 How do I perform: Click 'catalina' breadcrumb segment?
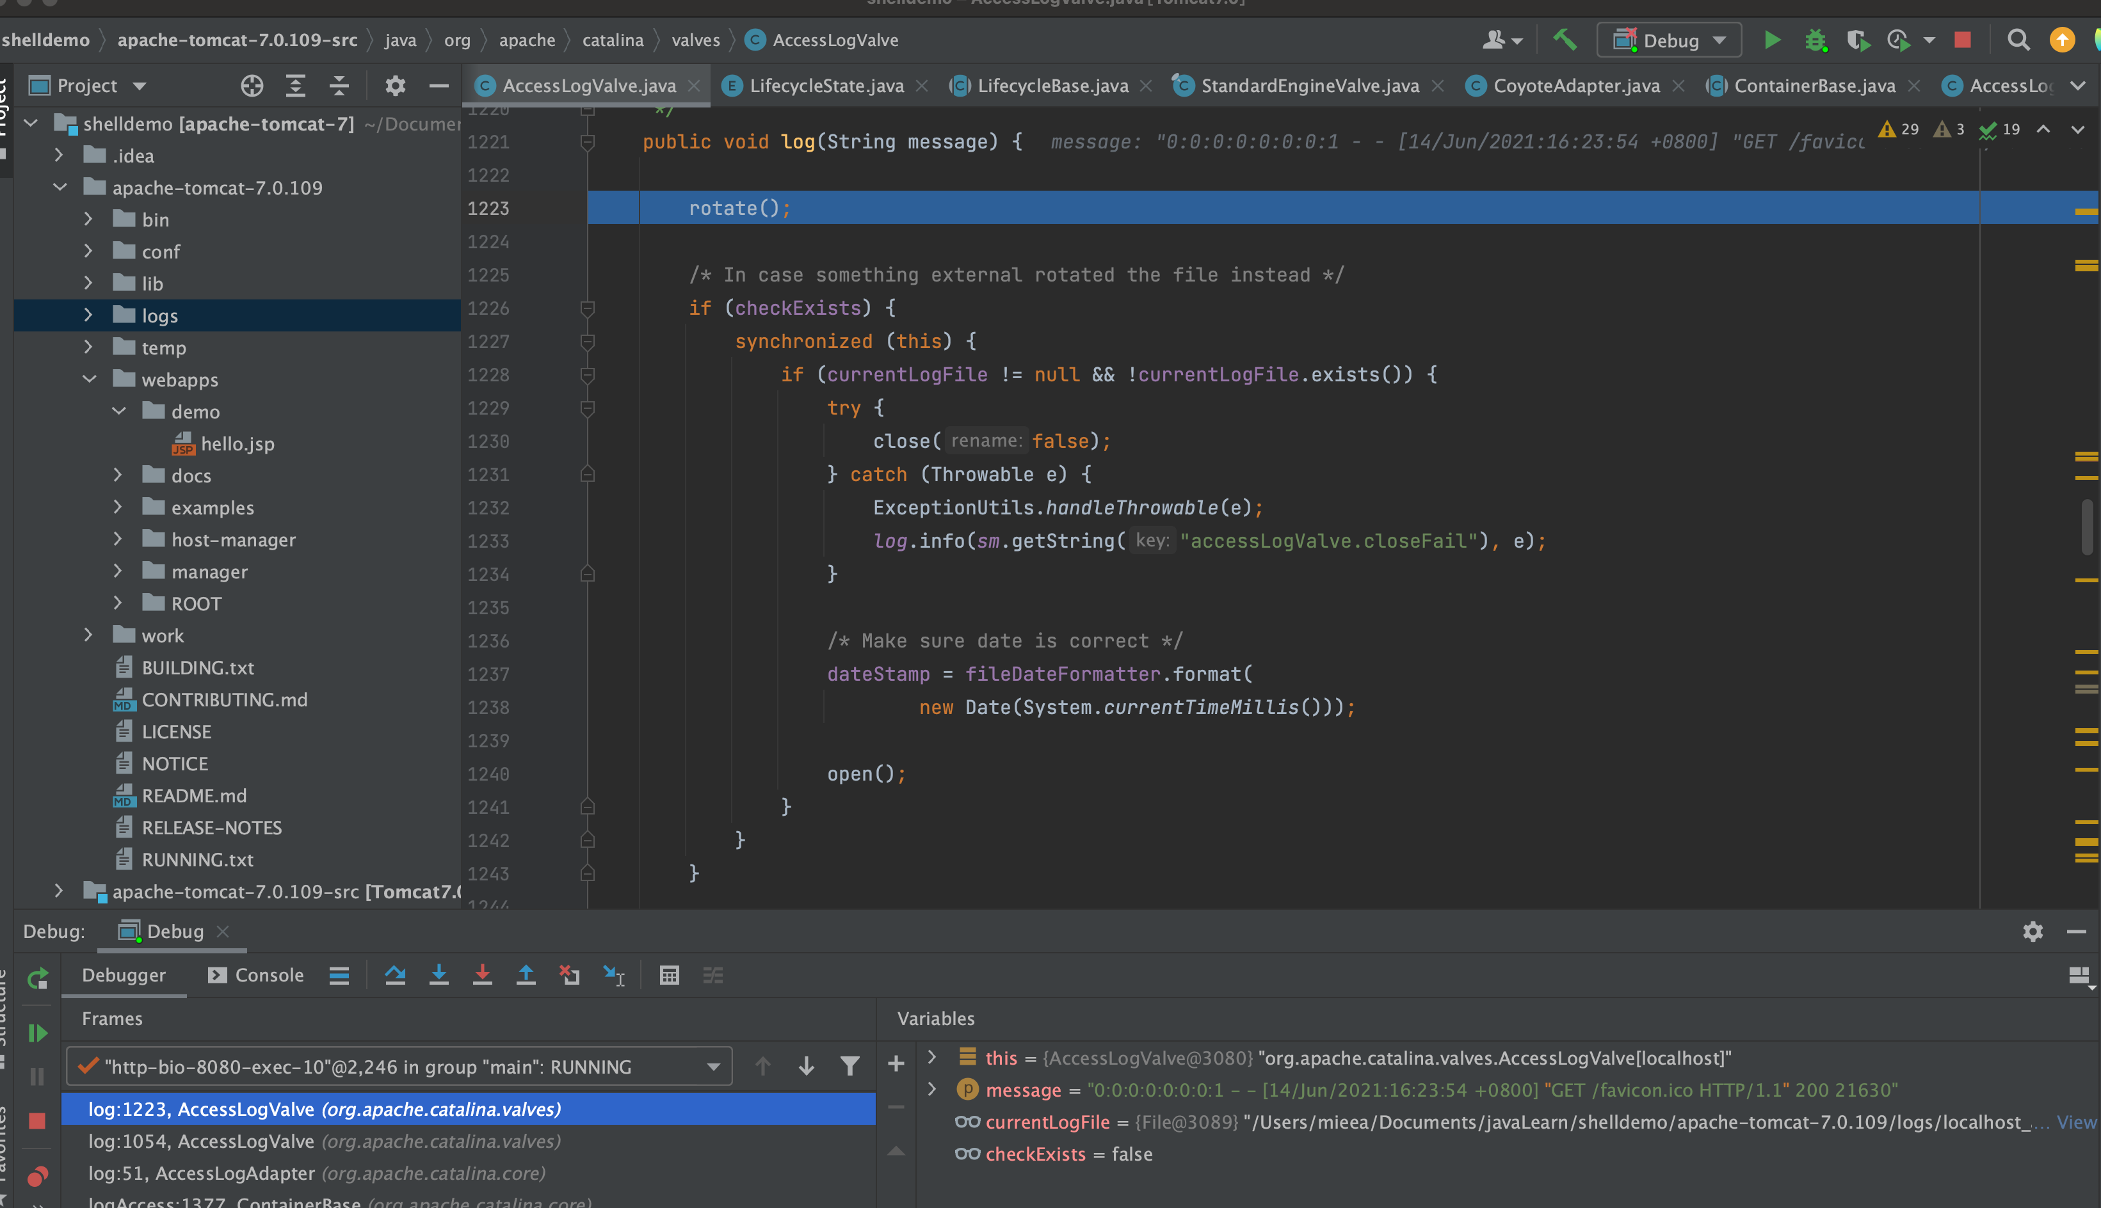(613, 40)
